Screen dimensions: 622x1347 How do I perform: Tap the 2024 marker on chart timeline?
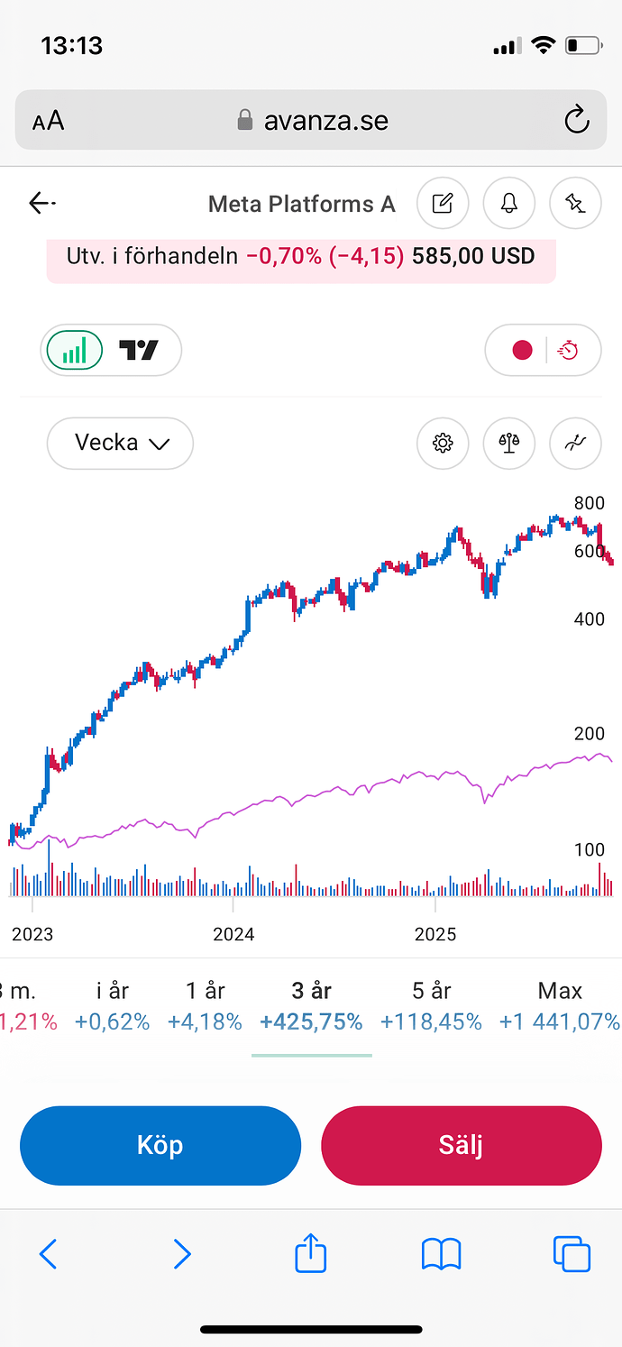(x=234, y=934)
